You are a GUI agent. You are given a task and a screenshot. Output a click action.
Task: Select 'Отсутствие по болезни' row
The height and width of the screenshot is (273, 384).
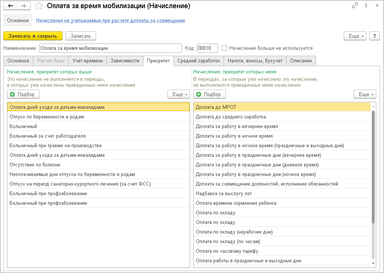coord(98,165)
